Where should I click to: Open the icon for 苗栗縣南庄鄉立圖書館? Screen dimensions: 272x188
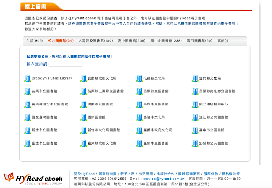pos(195,91)
